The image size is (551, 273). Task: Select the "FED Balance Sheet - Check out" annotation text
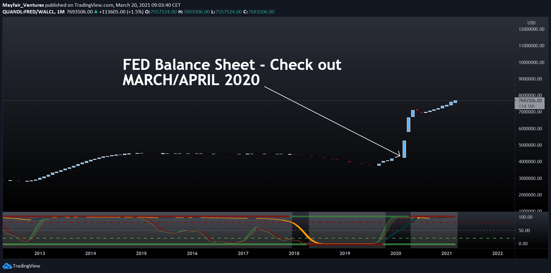[x=232, y=65]
